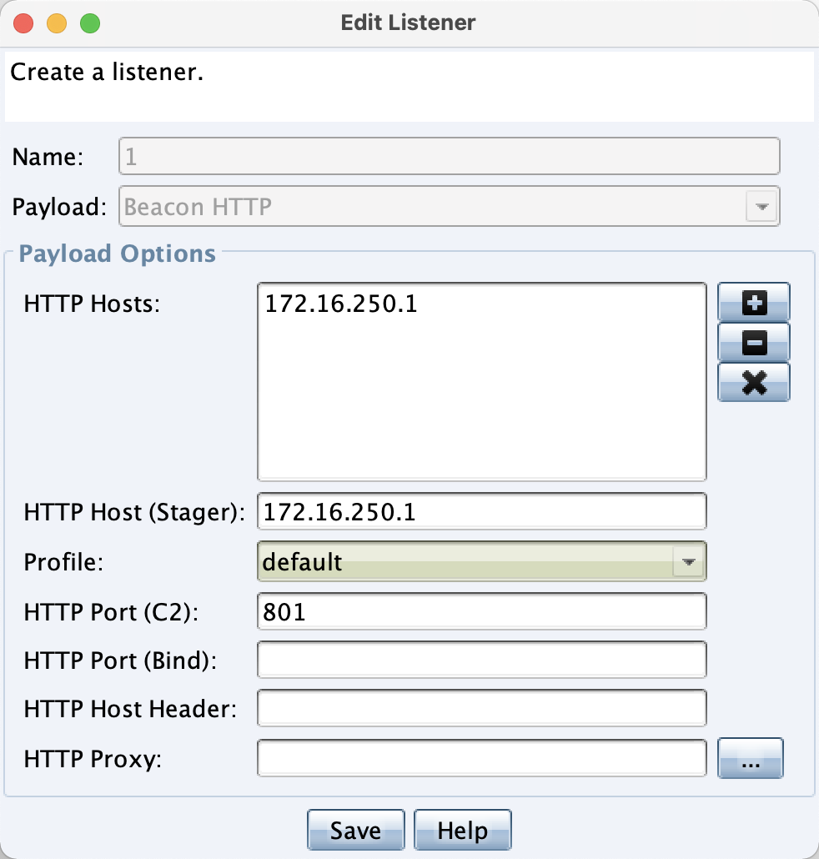819x859 pixels.
Task: Open Help for this listener dialog
Action: pos(462,829)
